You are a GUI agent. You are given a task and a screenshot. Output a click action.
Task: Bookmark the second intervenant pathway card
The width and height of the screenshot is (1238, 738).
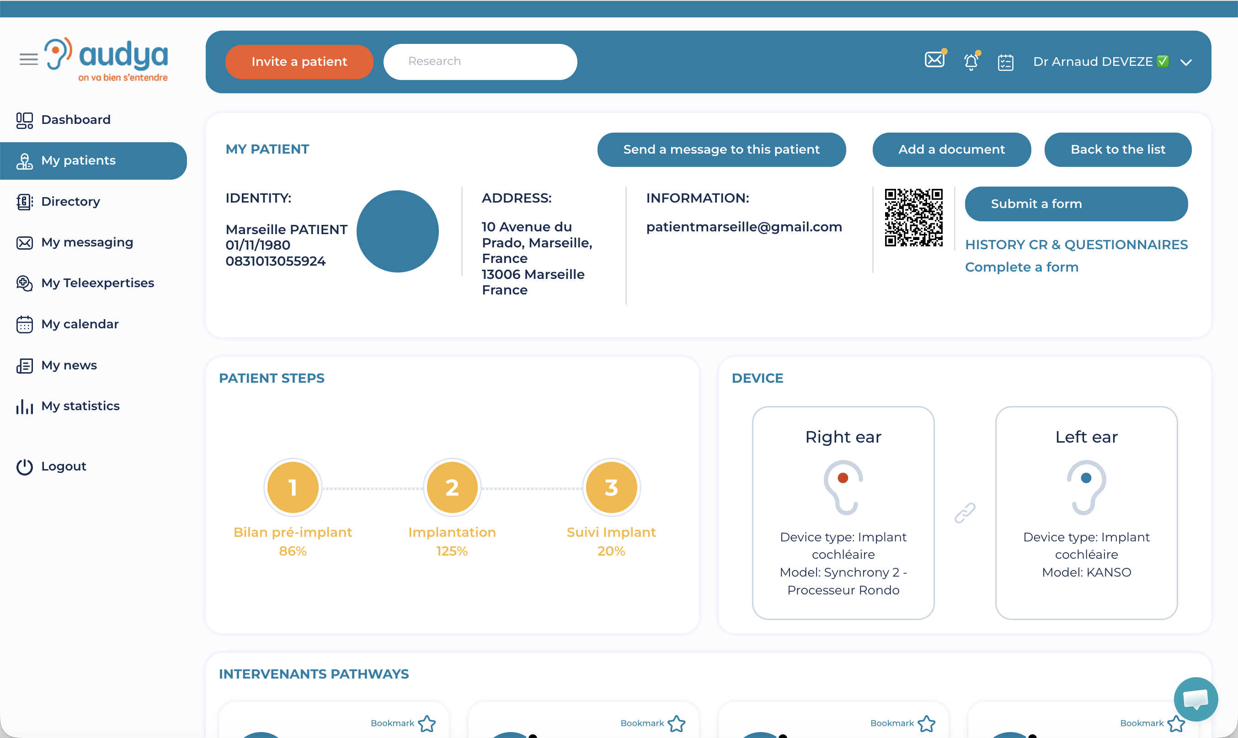click(677, 724)
